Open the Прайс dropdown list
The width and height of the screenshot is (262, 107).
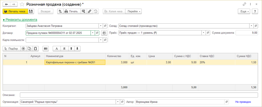coord(203,33)
